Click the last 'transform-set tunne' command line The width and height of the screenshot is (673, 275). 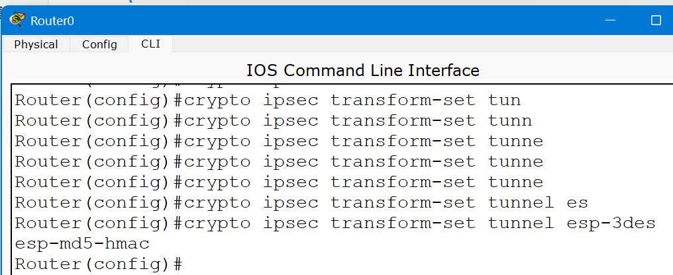pos(279,182)
